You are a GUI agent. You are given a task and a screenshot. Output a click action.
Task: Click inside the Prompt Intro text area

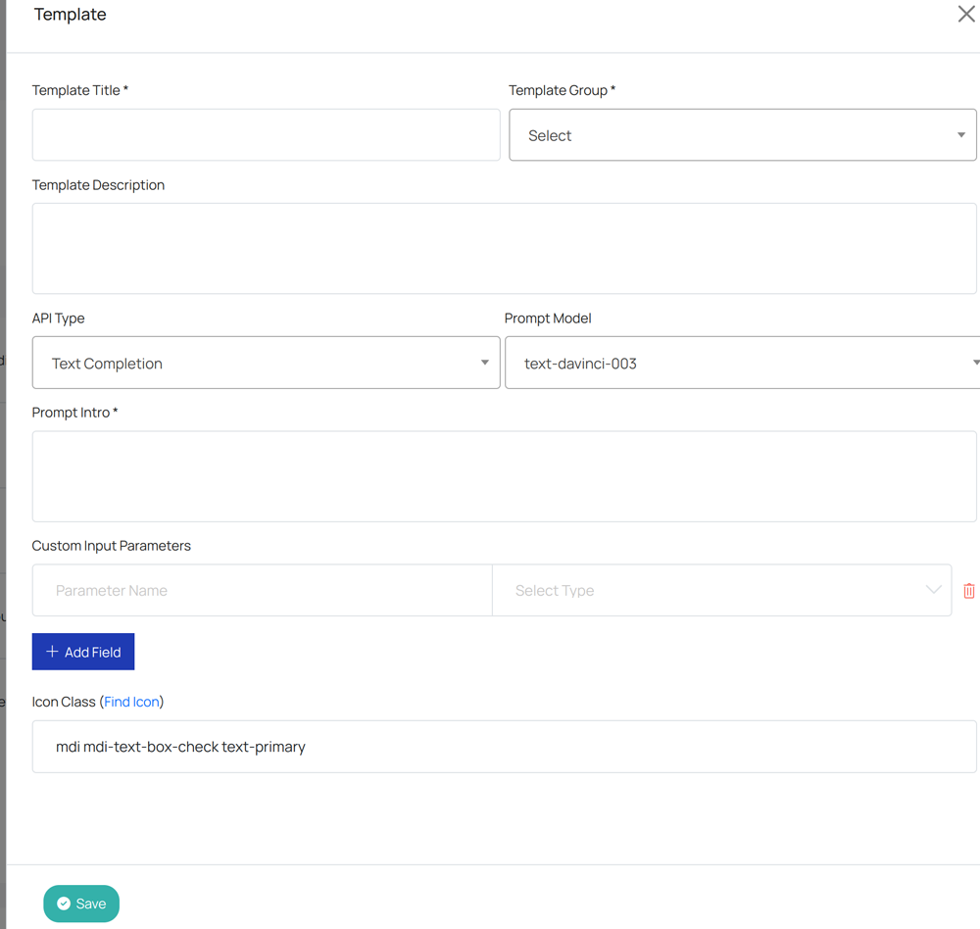point(504,476)
